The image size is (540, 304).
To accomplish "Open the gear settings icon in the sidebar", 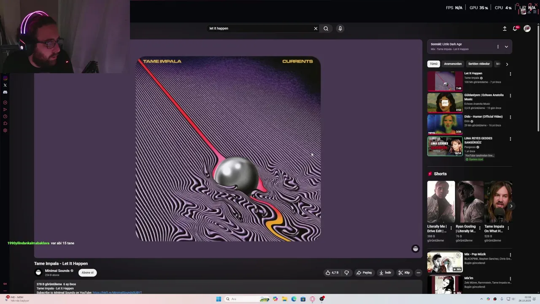I will pos(5,130).
